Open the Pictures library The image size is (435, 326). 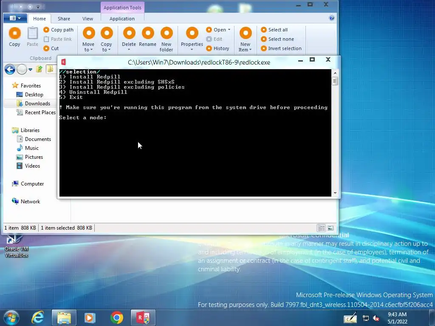pyautogui.click(x=30, y=157)
